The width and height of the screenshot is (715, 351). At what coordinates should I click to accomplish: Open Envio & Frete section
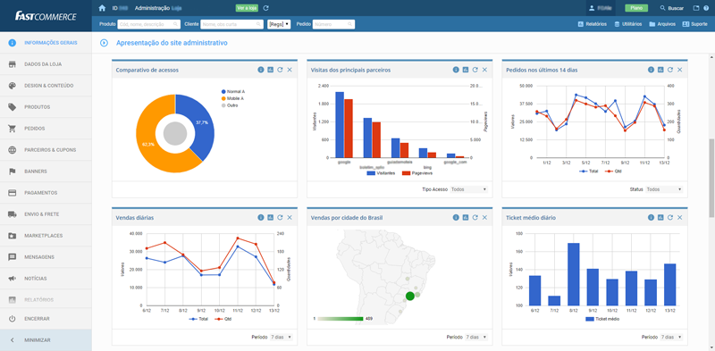point(46,214)
